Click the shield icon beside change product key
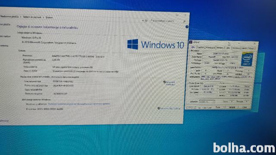Screen dimensions: 276x155 tap(159, 108)
